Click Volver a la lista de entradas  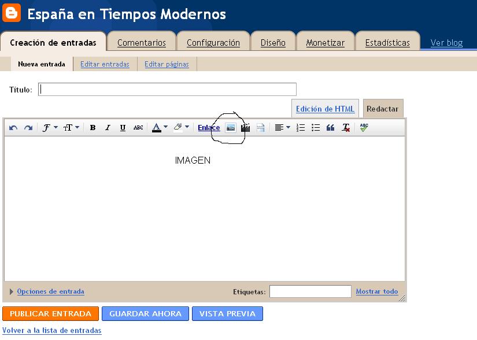point(51,331)
